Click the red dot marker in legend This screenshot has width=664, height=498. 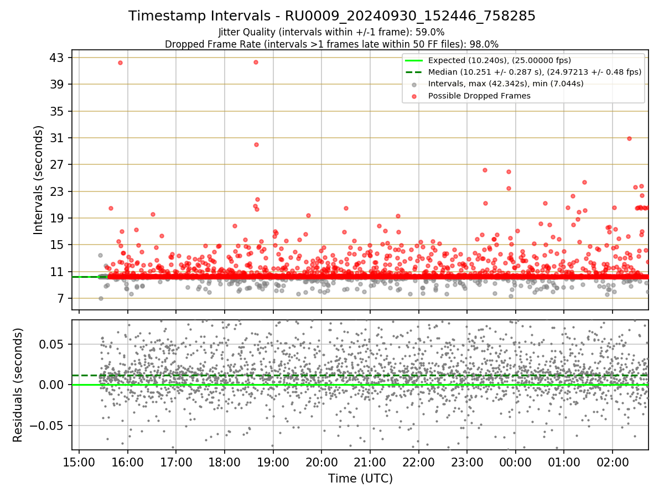414,96
